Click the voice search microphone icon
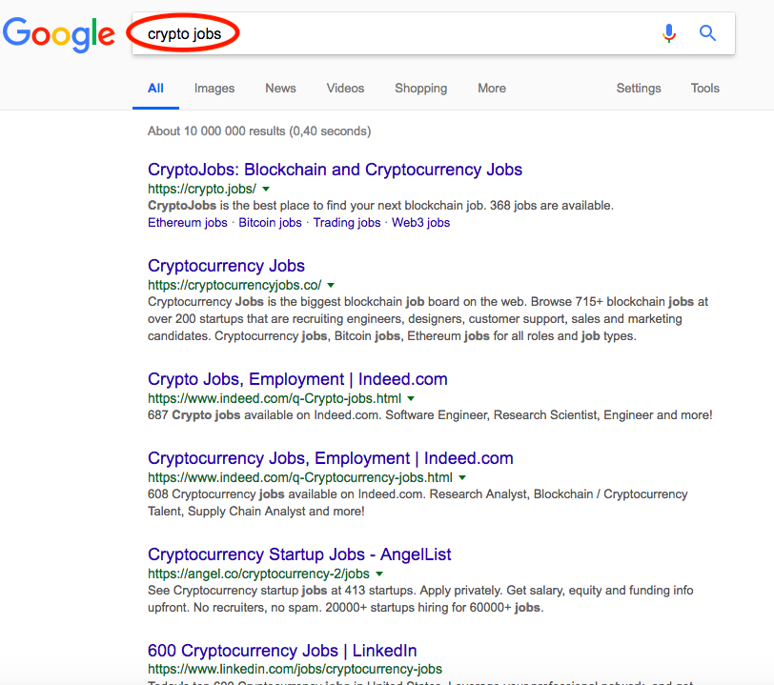 (669, 32)
